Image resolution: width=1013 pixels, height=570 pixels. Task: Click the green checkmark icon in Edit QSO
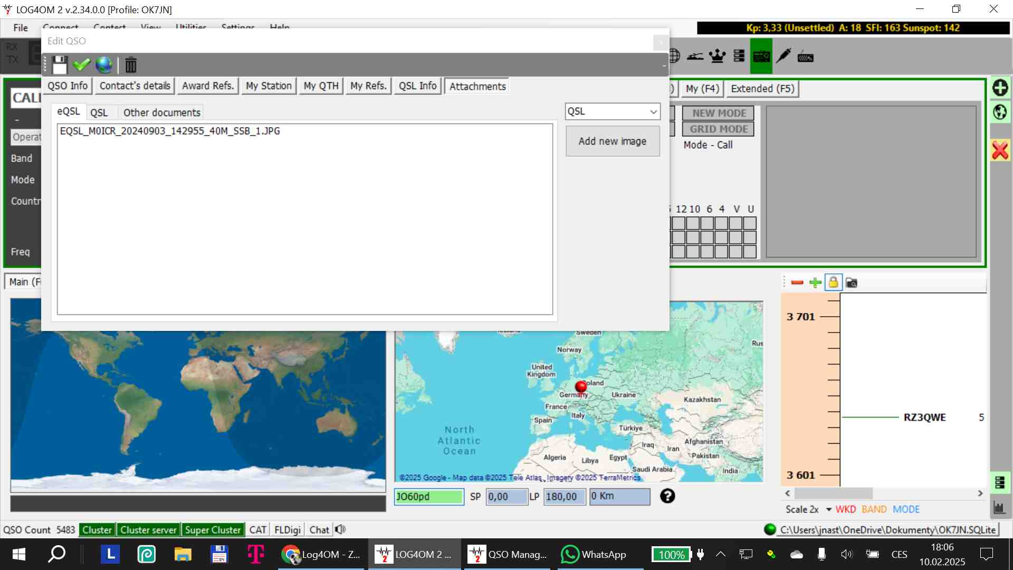(81, 65)
